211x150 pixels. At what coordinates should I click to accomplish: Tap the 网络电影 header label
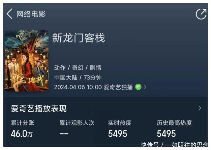(x=31, y=14)
